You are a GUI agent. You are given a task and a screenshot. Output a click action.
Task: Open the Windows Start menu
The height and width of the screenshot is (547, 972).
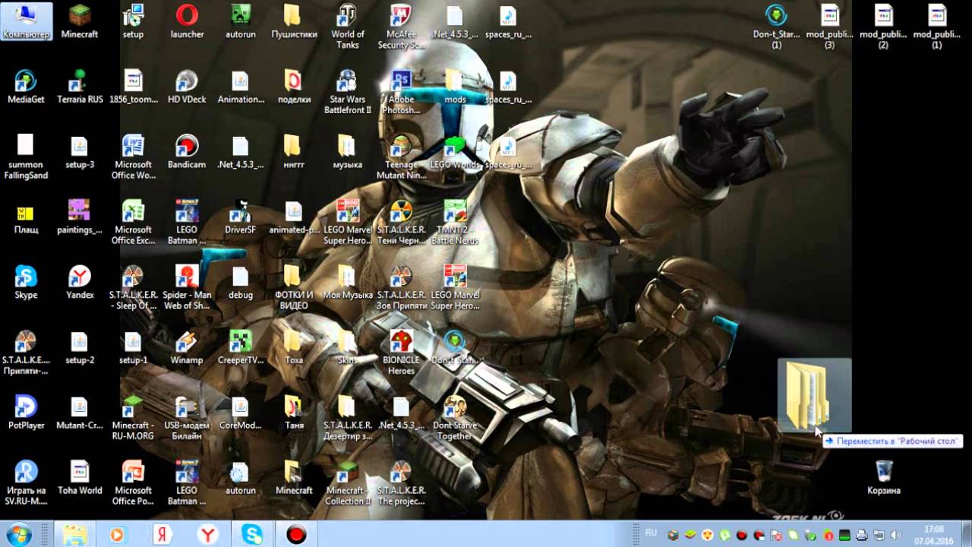[17, 534]
